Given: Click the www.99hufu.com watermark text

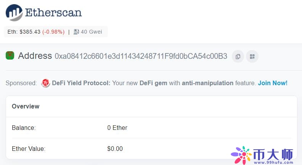Looking at the screenshot, I should coord(273,162).
